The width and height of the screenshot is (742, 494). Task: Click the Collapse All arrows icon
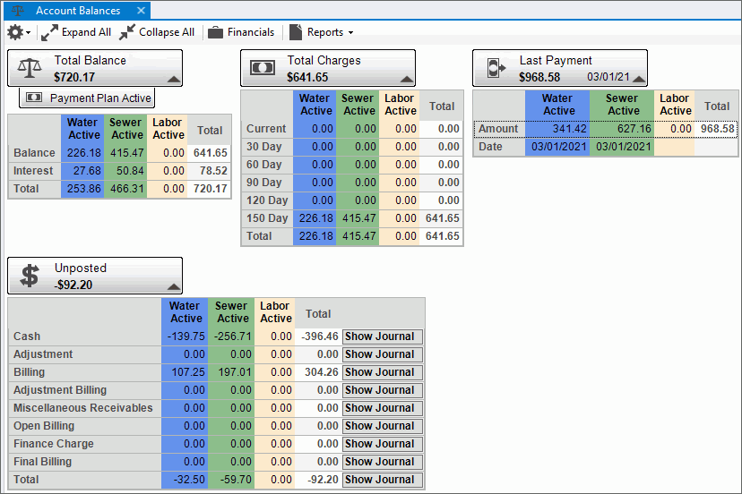click(x=127, y=32)
